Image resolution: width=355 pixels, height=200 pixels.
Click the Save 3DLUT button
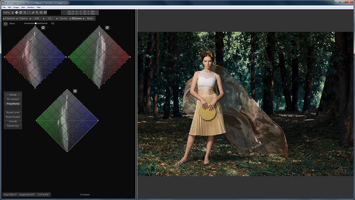click(x=10, y=195)
